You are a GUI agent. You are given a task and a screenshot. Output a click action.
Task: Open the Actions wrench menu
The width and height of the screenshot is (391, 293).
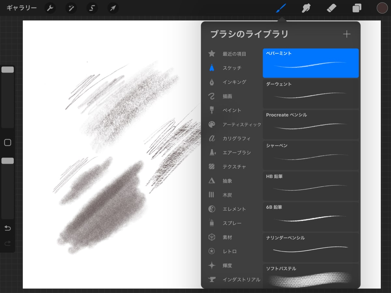[50, 8]
